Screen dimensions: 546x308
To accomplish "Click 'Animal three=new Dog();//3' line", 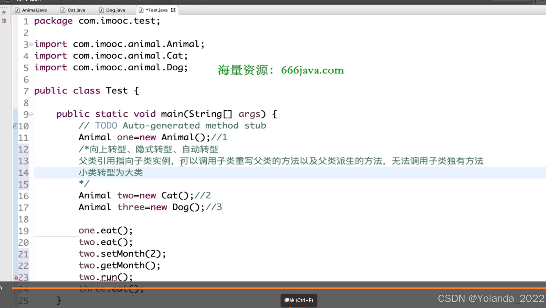I will tap(150, 207).
